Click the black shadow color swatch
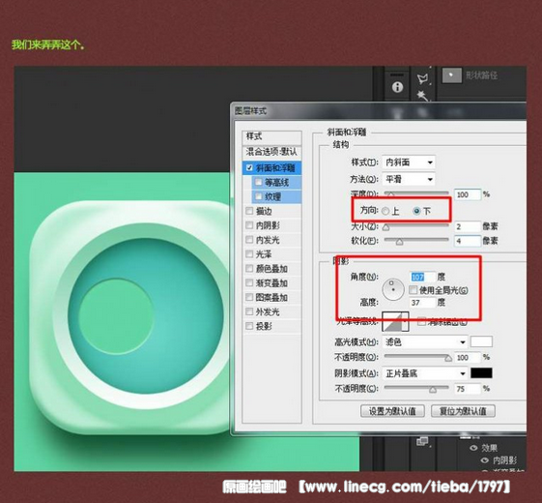The image size is (542, 503). (x=481, y=373)
